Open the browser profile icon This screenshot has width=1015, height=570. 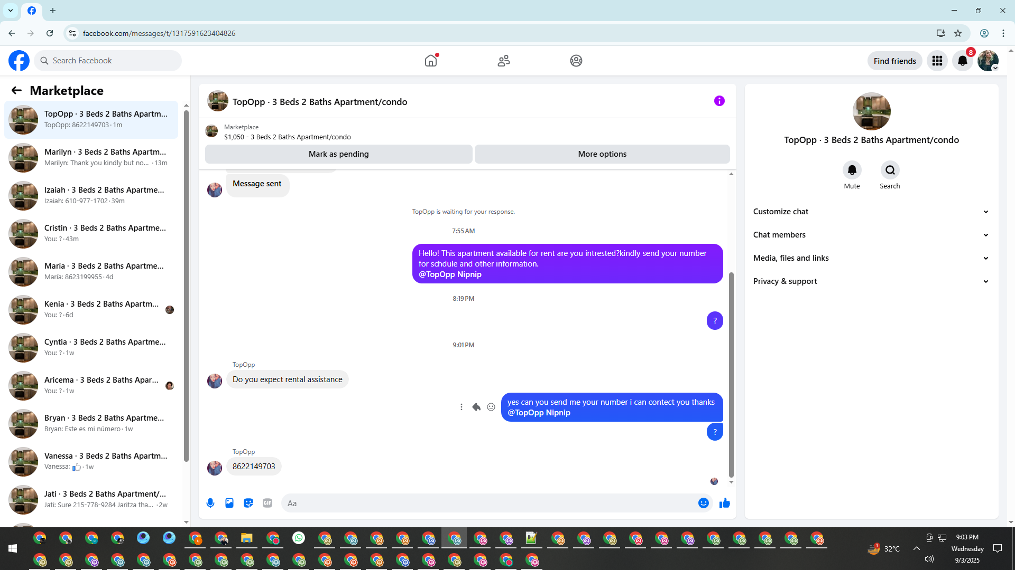984,33
